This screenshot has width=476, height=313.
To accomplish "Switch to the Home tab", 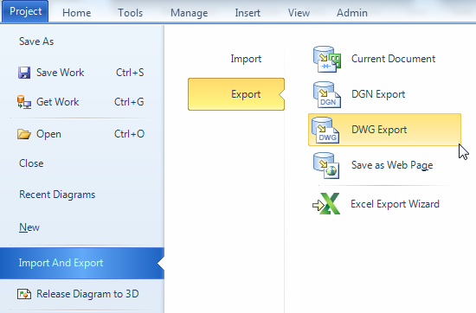I will coord(76,13).
